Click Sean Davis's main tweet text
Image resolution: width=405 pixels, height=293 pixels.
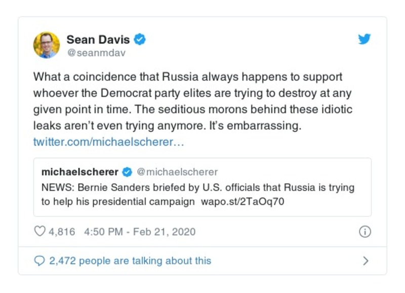(x=192, y=101)
